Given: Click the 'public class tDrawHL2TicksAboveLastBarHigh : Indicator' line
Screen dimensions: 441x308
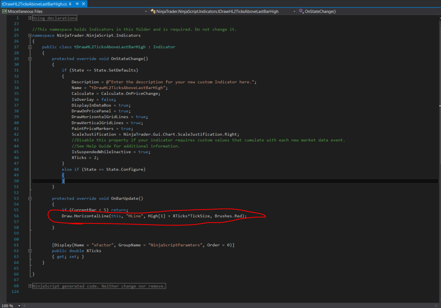Looking at the screenshot, I should [109, 47].
